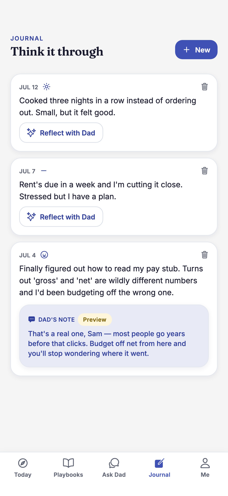Viewport: 228px width, 496px height.
Task: Click the plus icon in New button
Action: click(186, 50)
